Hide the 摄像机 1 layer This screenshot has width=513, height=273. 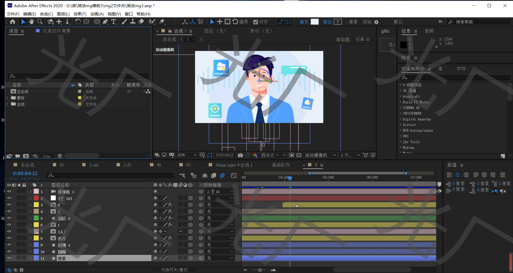click(9, 191)
